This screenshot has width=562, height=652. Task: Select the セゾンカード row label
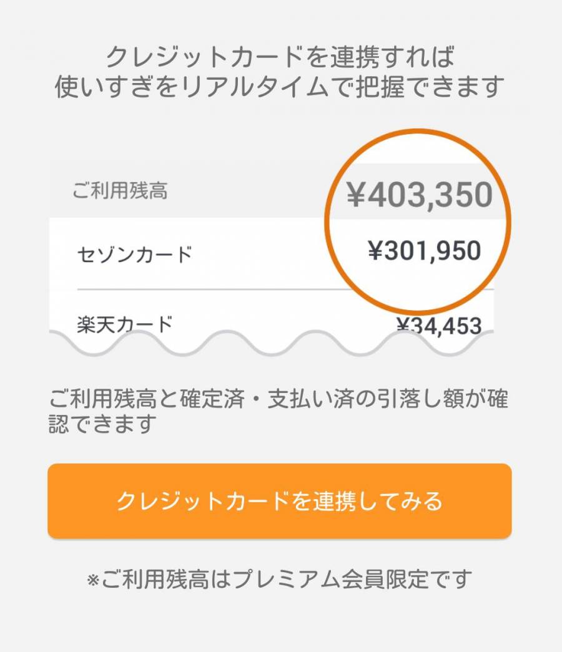click(135, 254)
